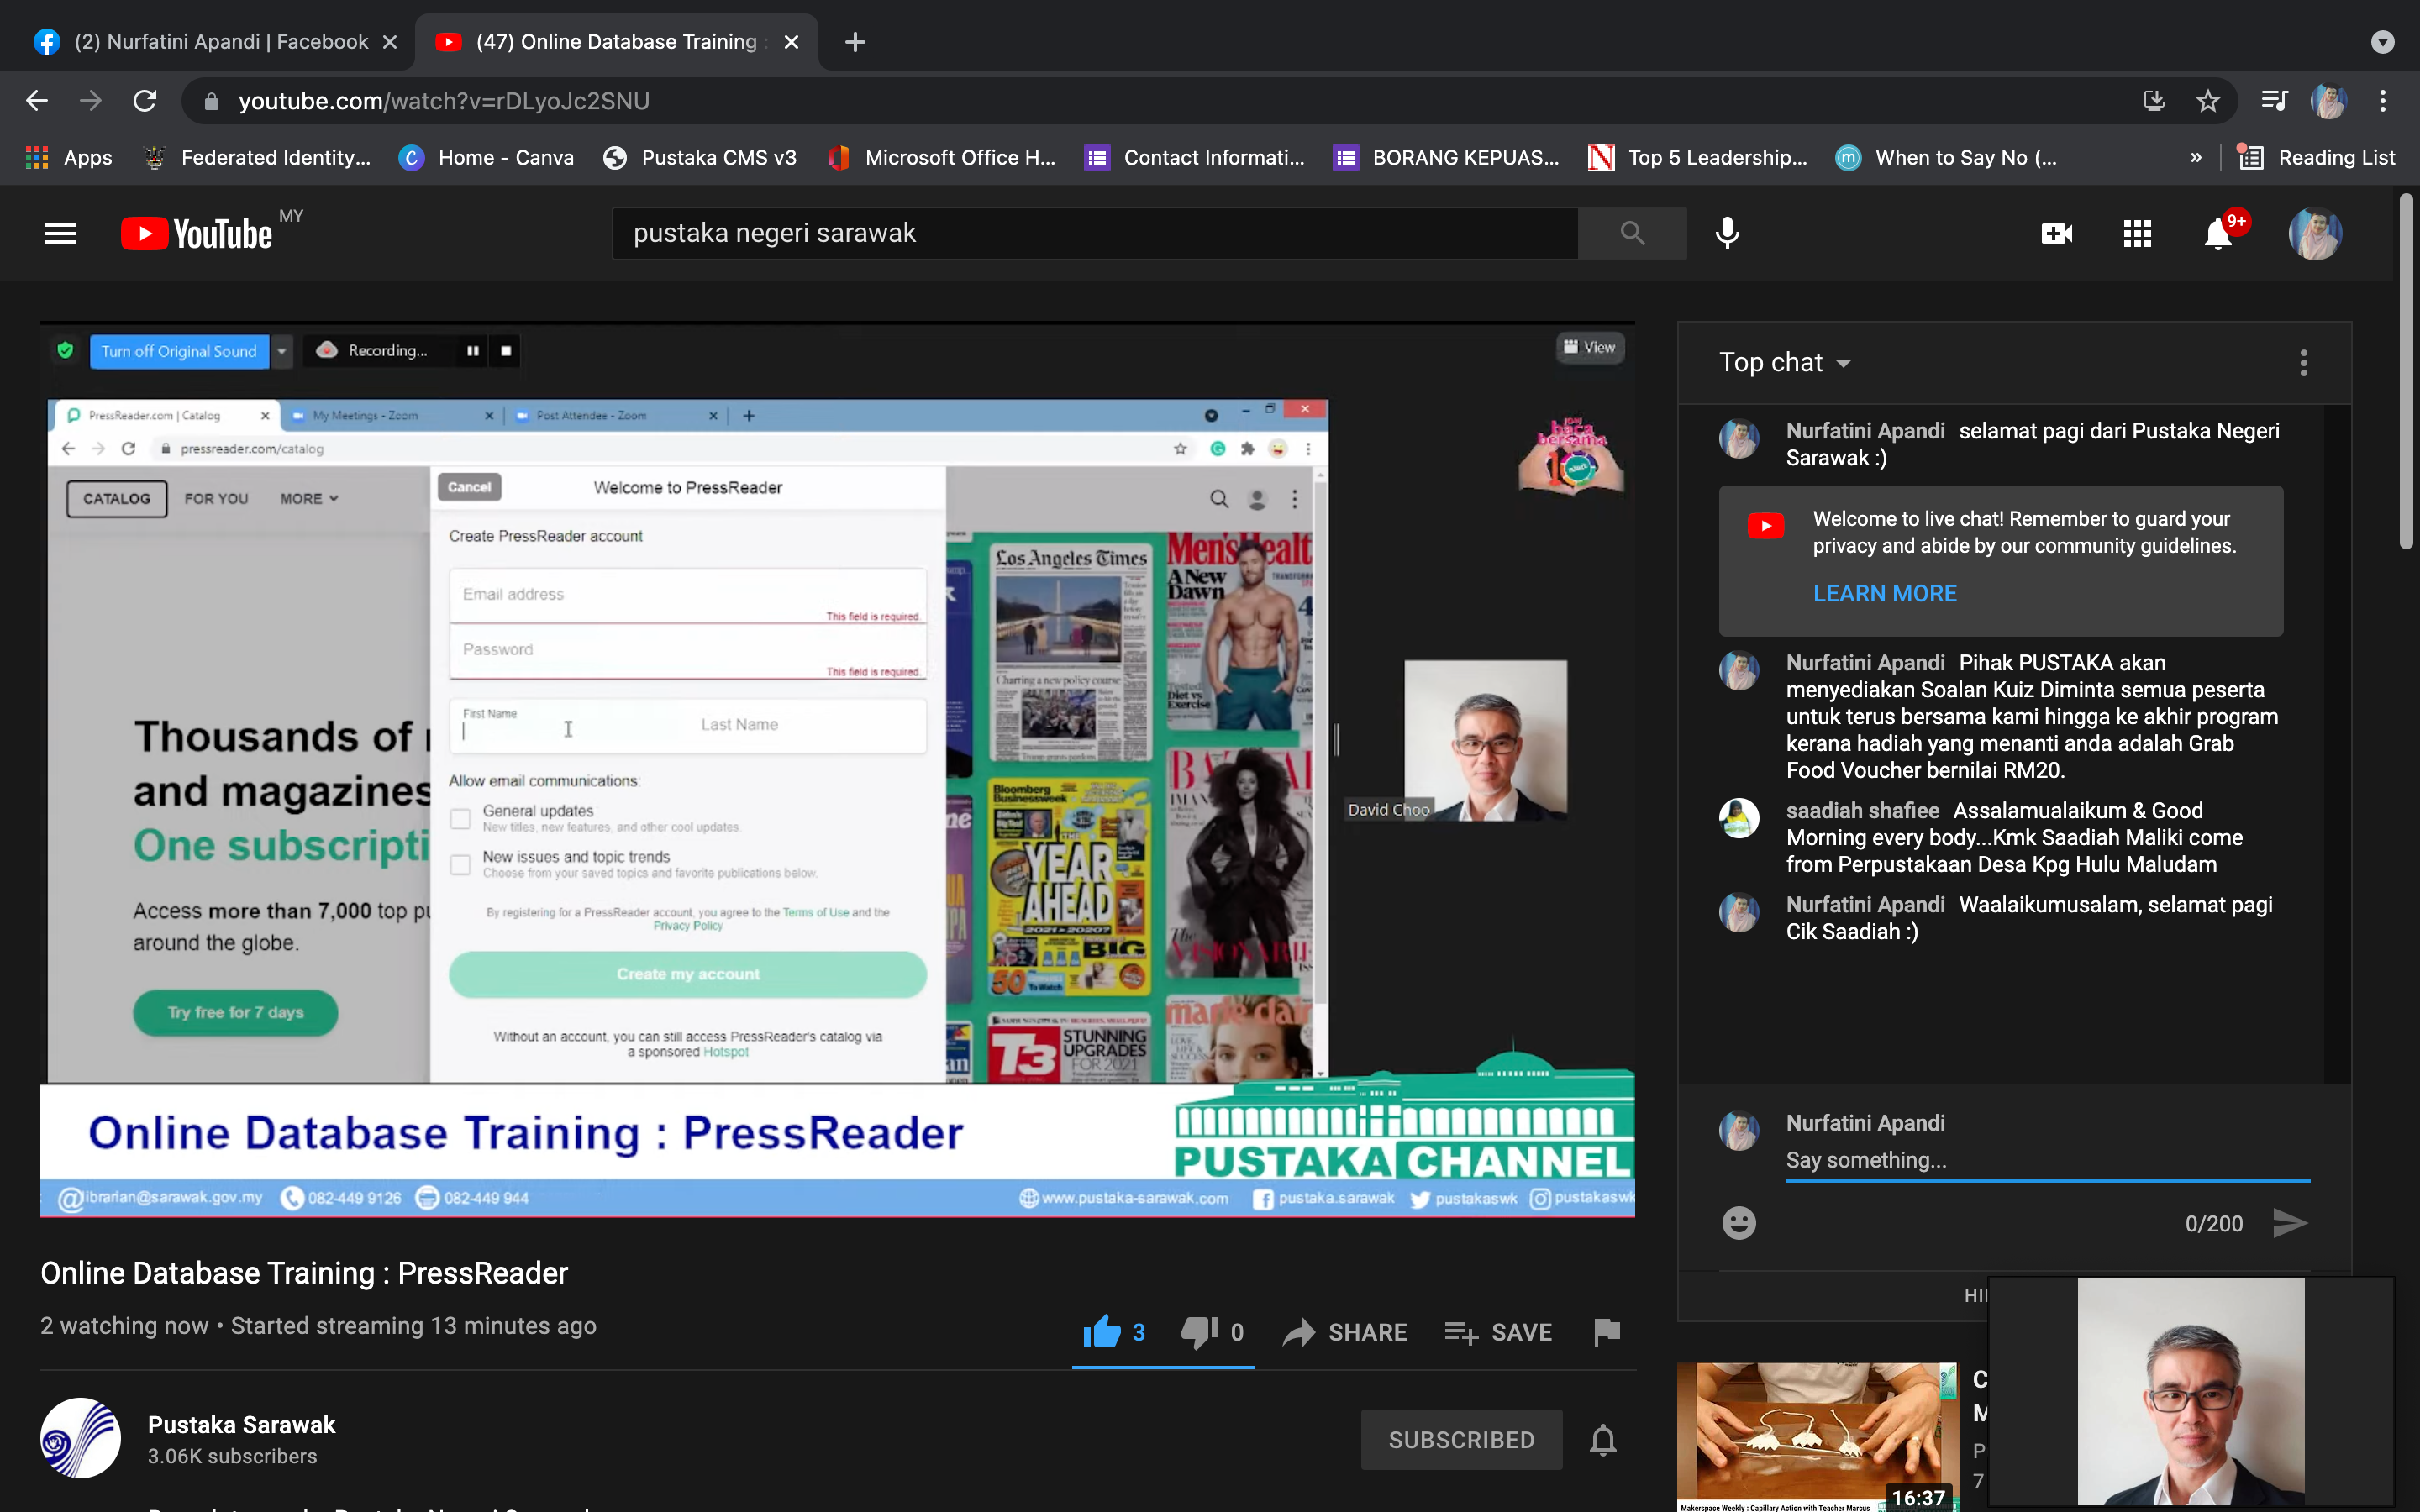This screenshot has height=1512, width=2420.
Task: Open notifications bell with 9+ badge
Action: [2219, 233]
